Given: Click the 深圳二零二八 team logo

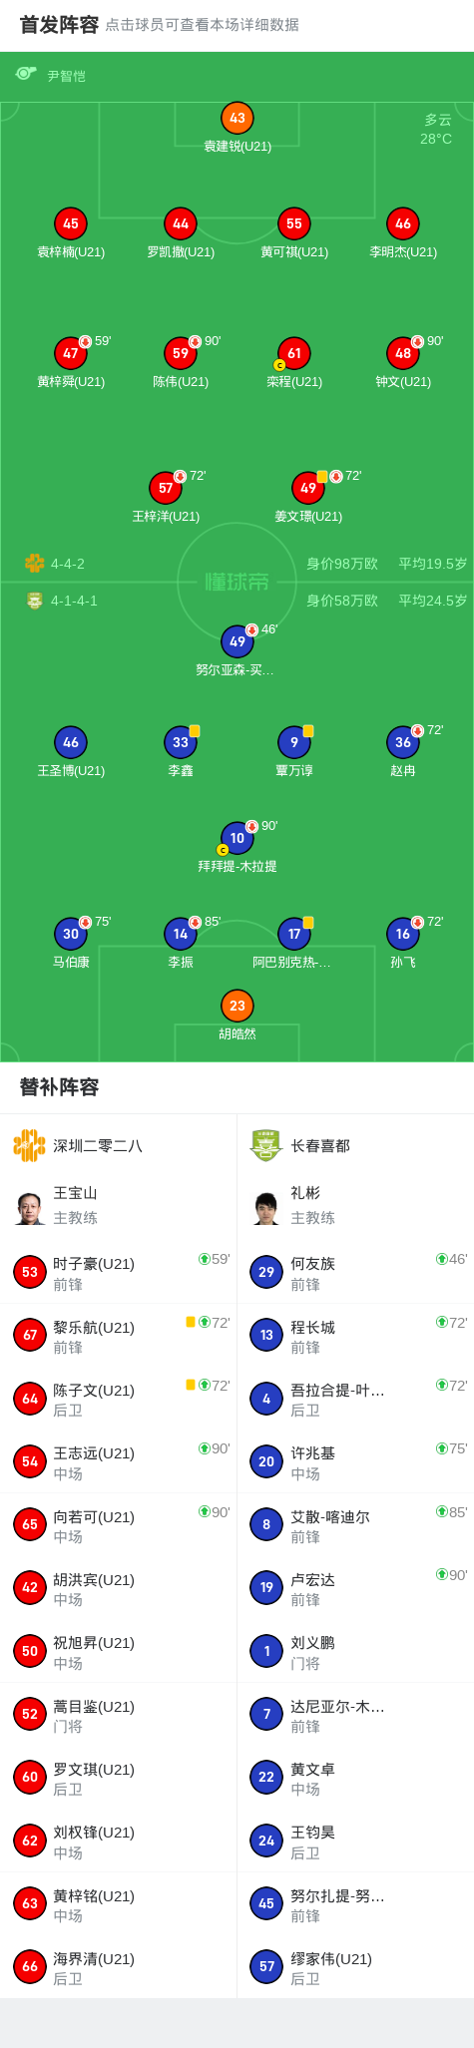Looking at the screenshot, I should [29, 1145].
